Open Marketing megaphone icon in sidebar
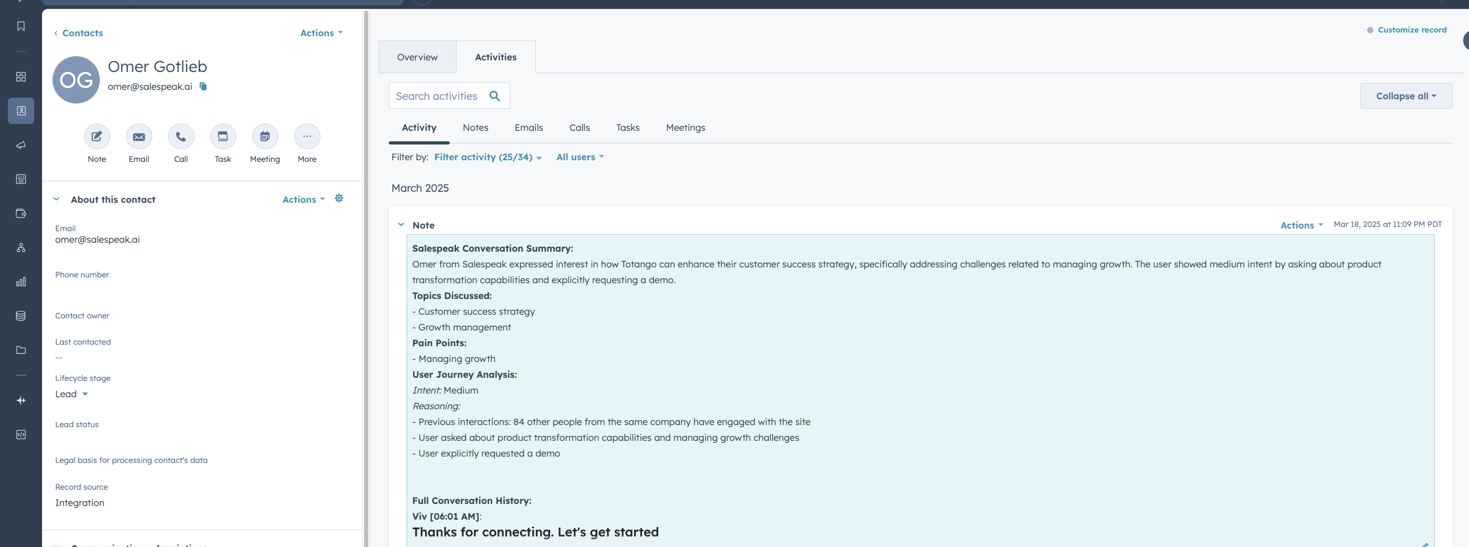 (x=20, y=145)
